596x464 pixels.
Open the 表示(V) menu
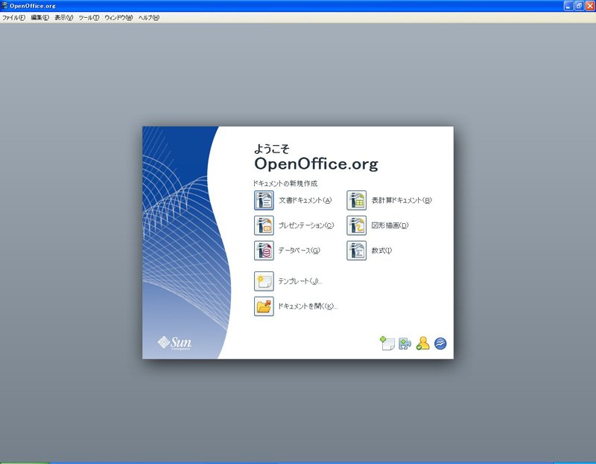tap(64, 17)
